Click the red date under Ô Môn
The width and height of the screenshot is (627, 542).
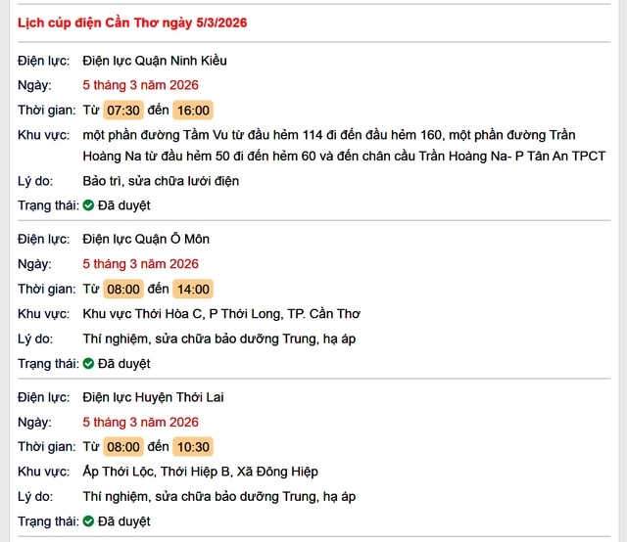[140, 263]
